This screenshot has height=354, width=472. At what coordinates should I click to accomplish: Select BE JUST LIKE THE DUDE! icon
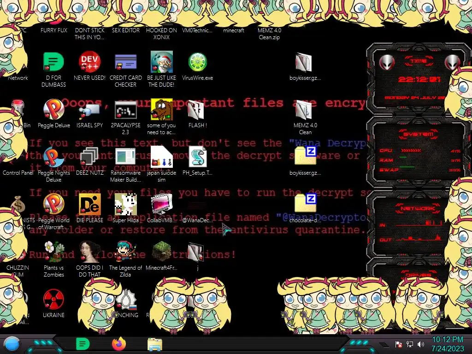[162, 62]
